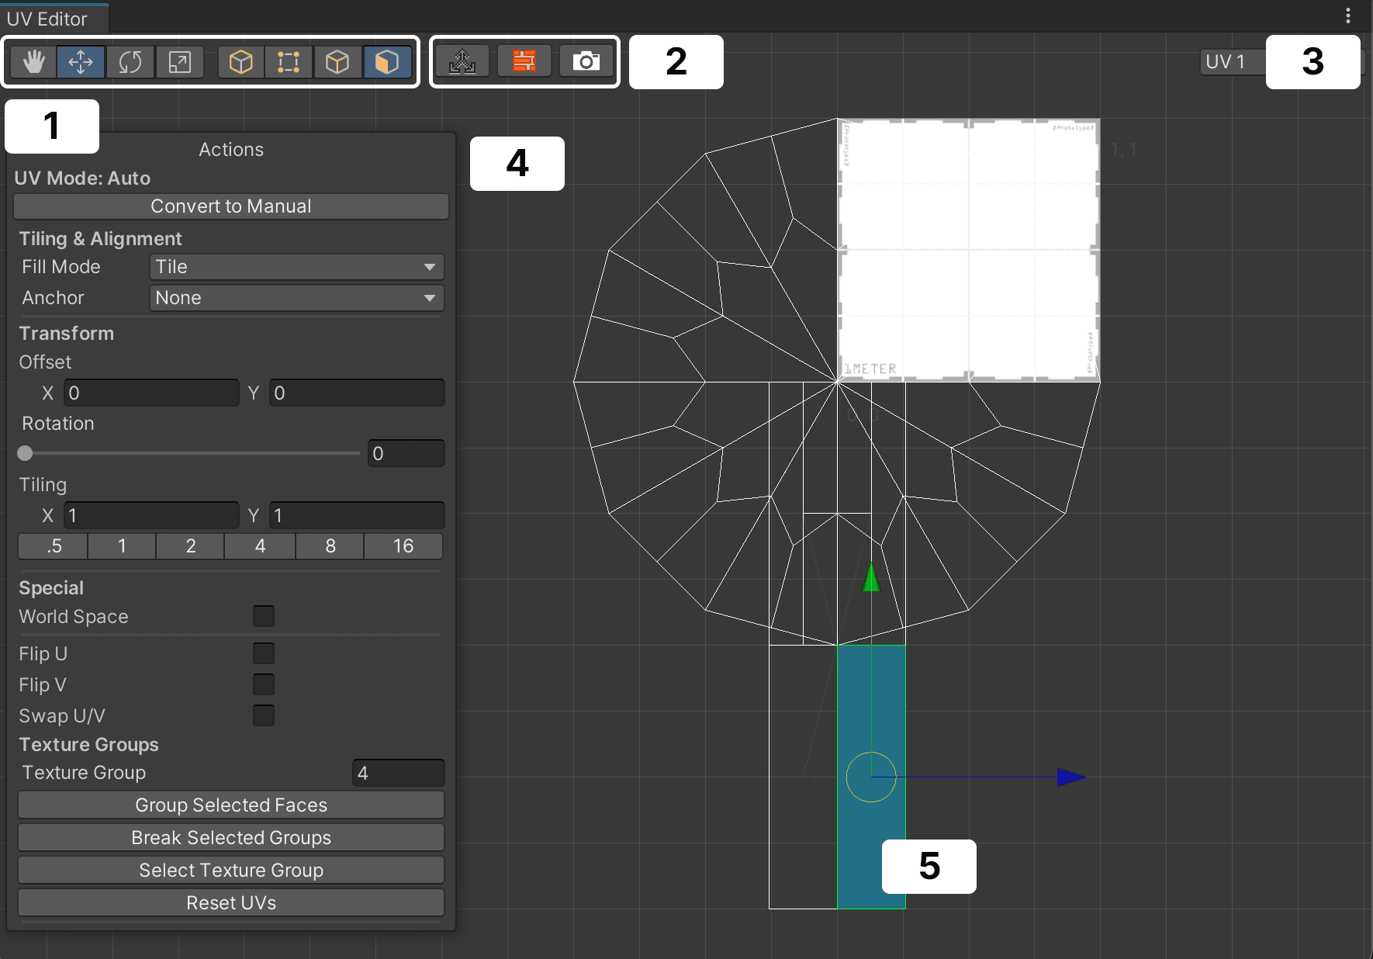The width and height of the screenshot is (1373, 959).
Task: Toggle the Swap U/V checkbox
Action: [x=264, y=715]
